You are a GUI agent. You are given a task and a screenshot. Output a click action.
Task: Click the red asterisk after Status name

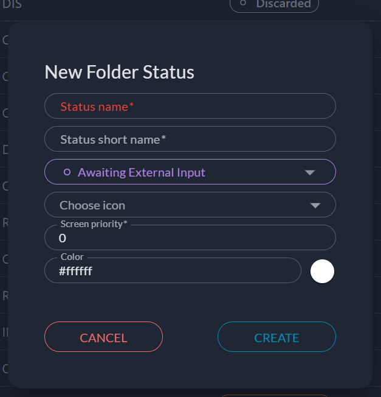pyautogui.click(x=131, y=106)
